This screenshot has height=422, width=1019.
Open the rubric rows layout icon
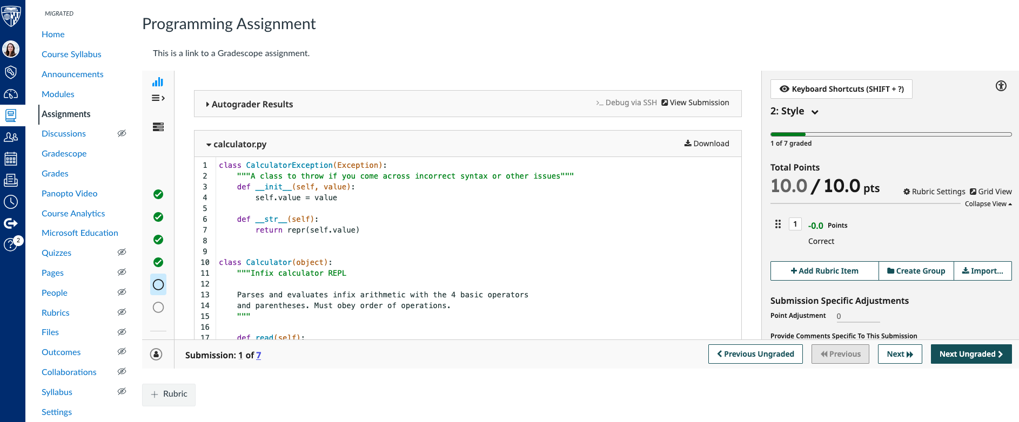158,127
